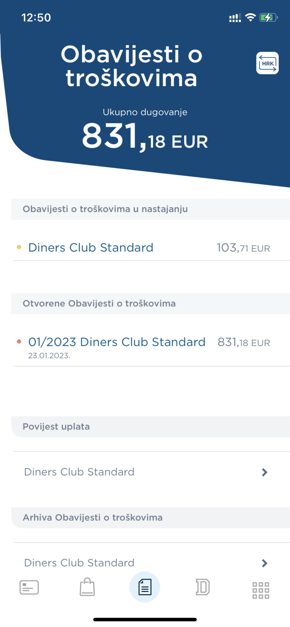Tap the Wi-Fi status icon

click(x=250, y=17)
